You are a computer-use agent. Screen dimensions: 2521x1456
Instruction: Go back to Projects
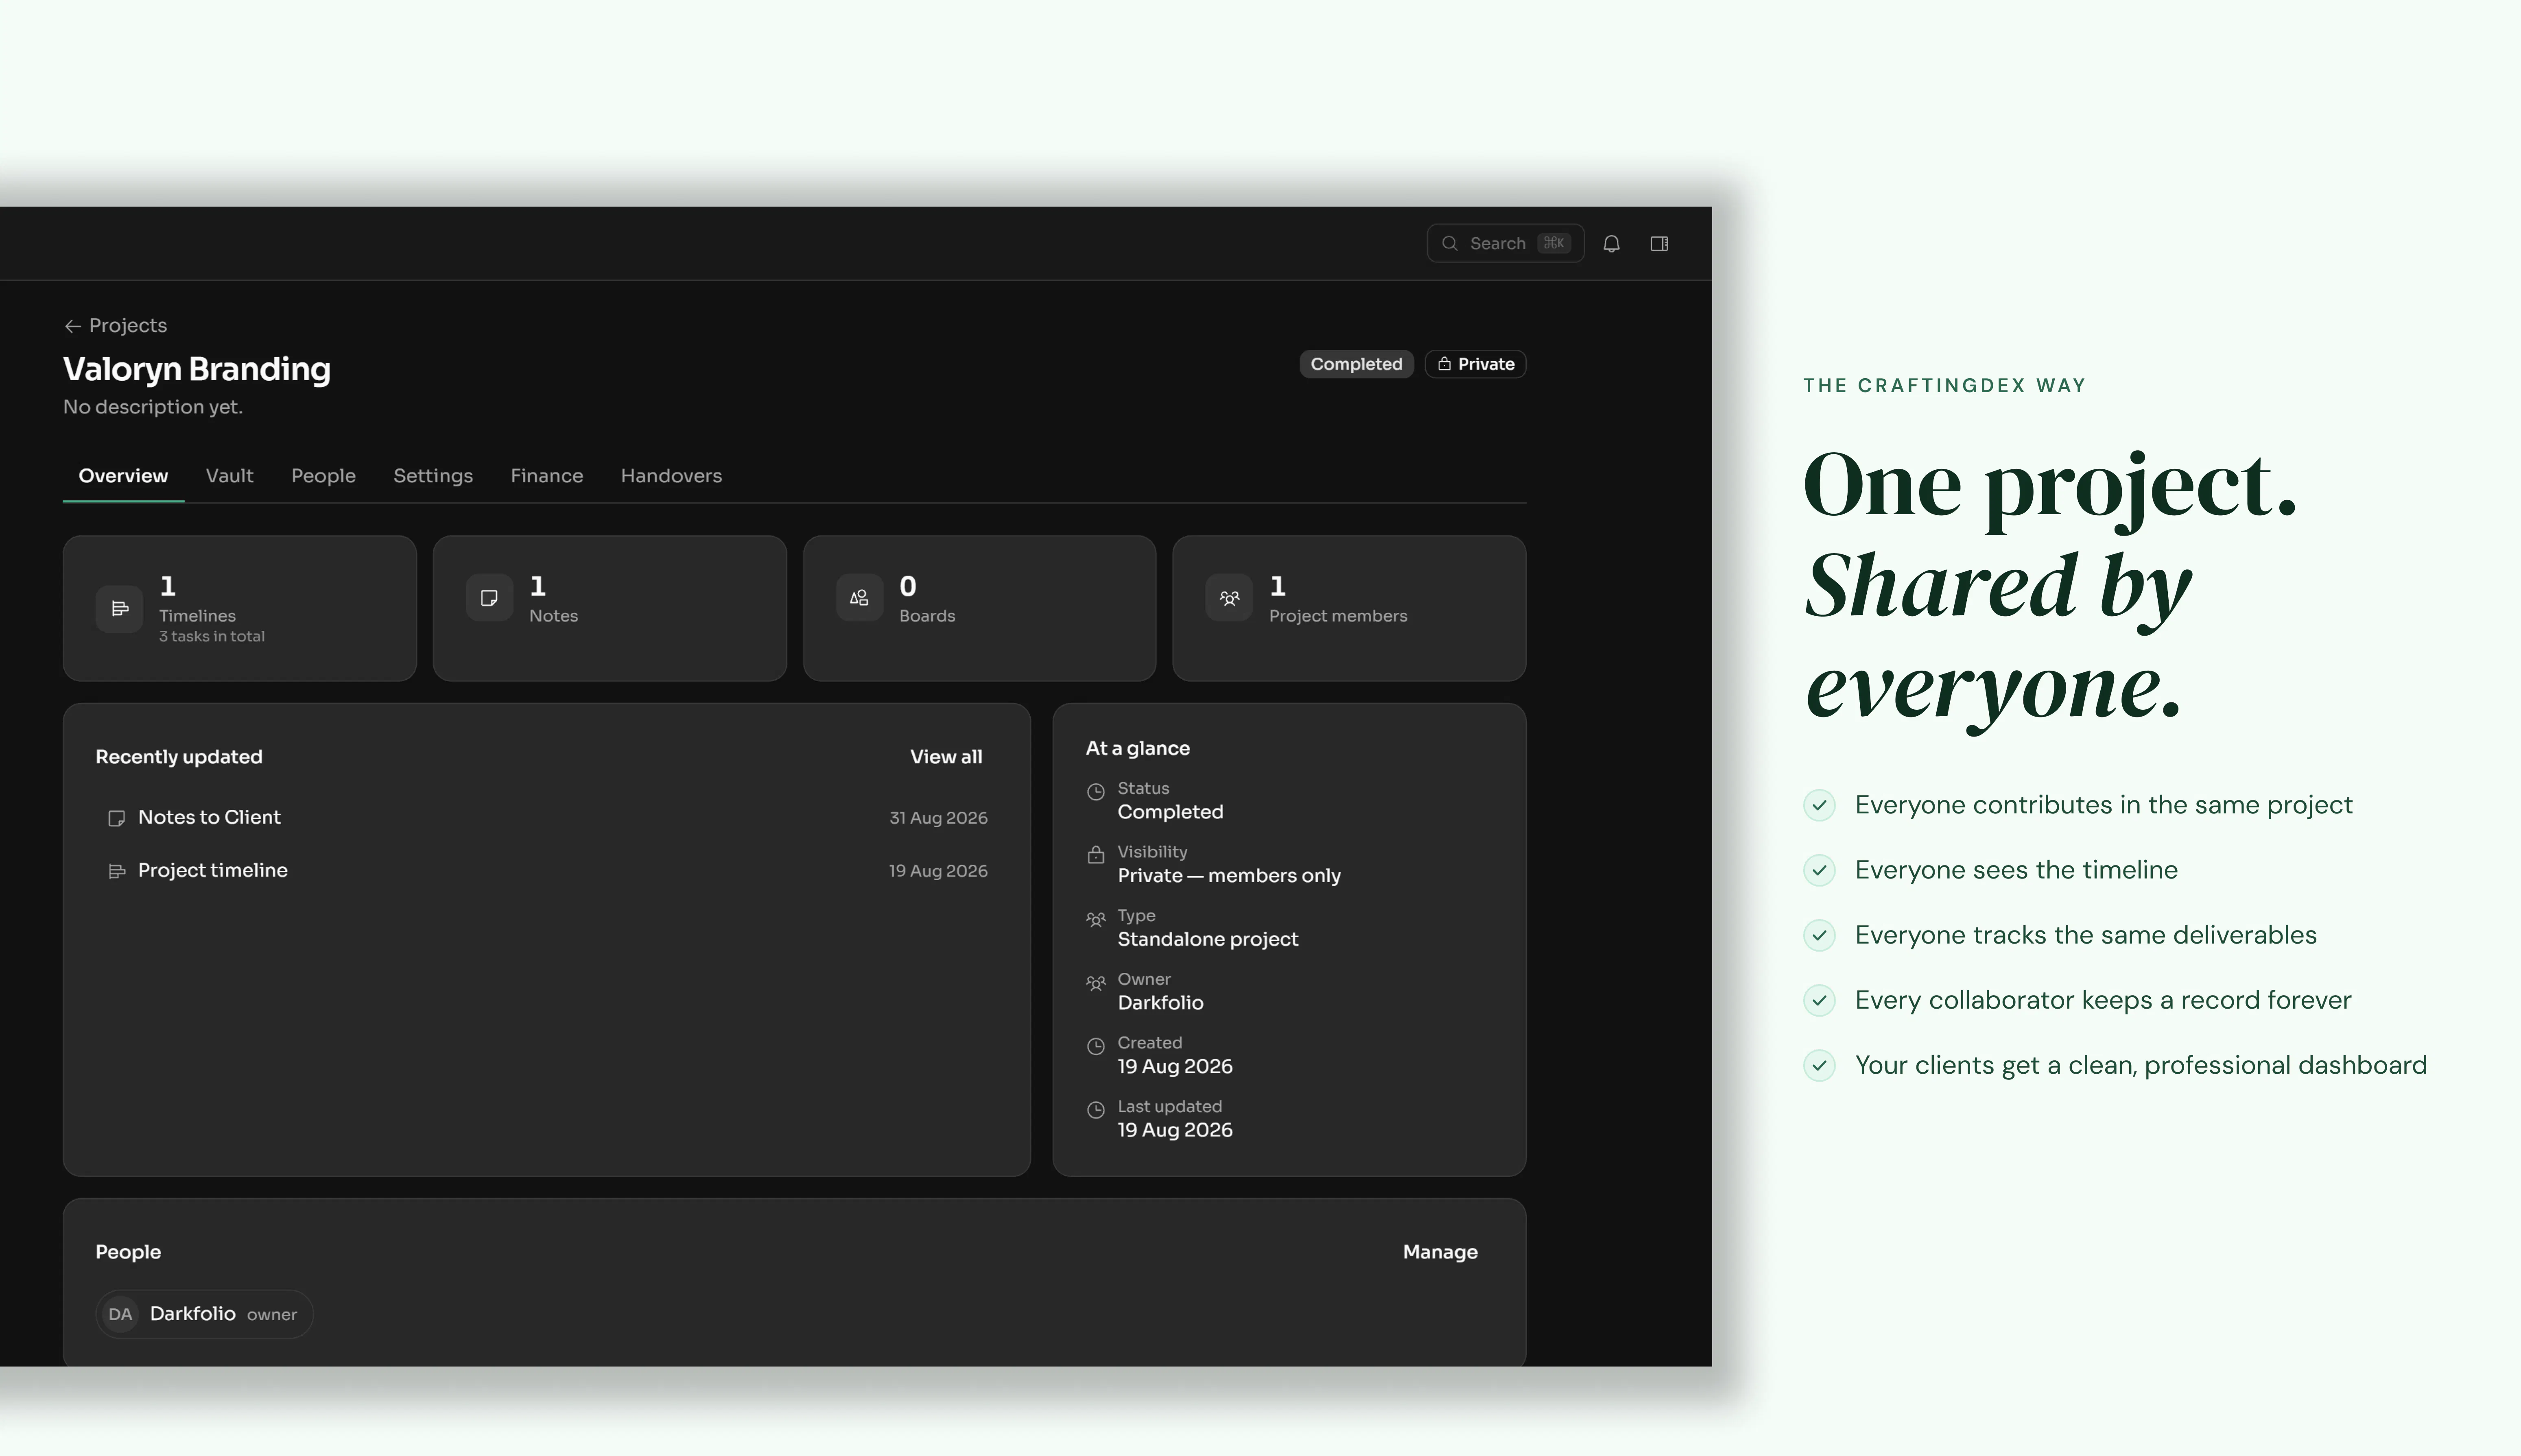pyautogui.click(x=115, y=326)
